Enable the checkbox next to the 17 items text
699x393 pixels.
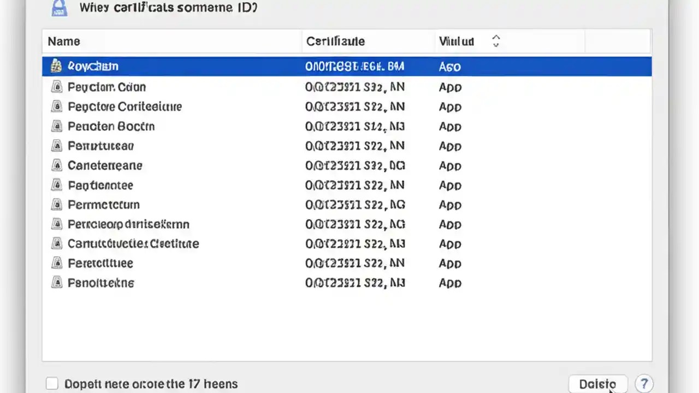point(52,384)
